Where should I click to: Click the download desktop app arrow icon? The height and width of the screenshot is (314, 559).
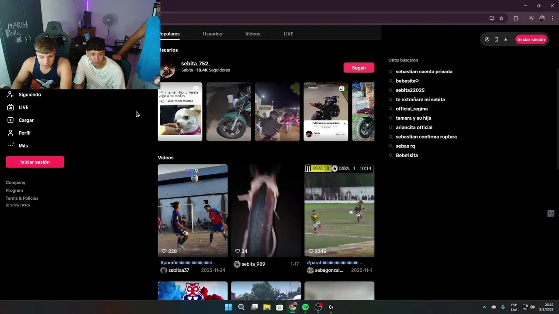coord(506,39)
